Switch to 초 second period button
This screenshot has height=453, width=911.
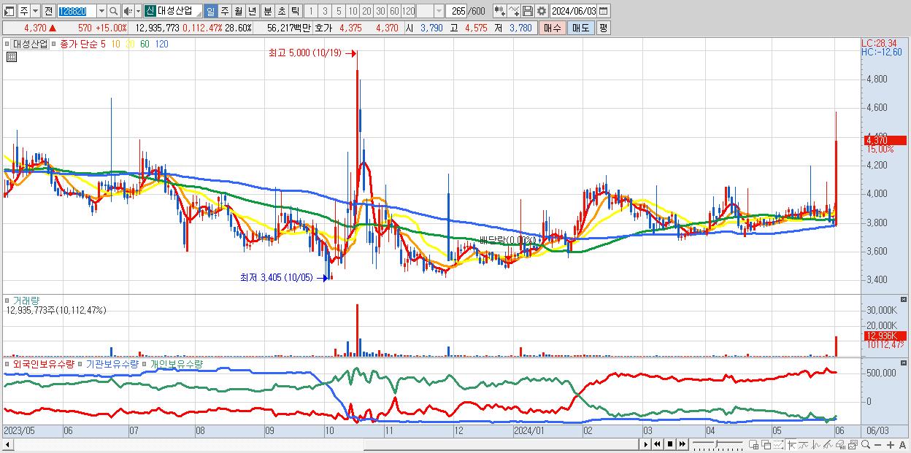click(x=282, y=11)
